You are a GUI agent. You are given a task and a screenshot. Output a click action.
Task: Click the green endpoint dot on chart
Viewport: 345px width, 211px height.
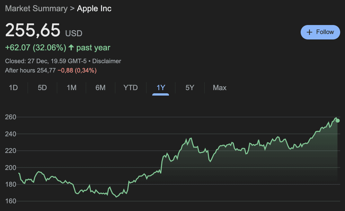coord(338,121)
